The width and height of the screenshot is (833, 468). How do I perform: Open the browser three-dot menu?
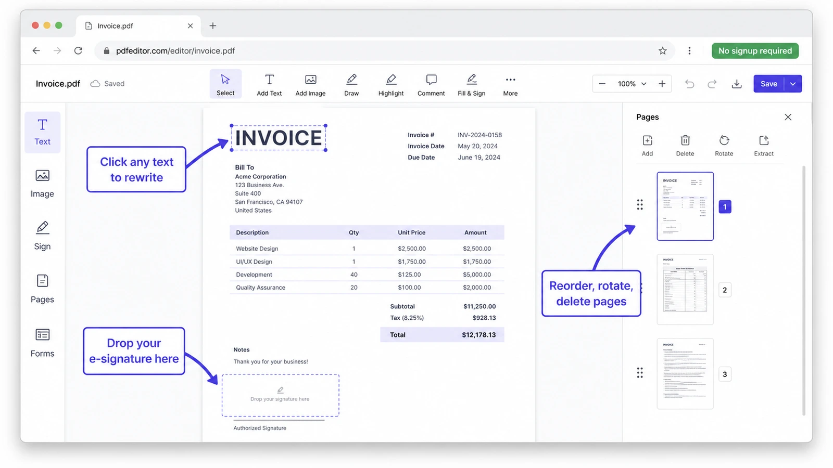tap(689, 51)
